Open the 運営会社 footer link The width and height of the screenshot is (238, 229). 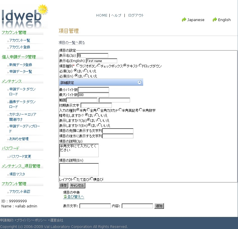[x=56, y=220]
